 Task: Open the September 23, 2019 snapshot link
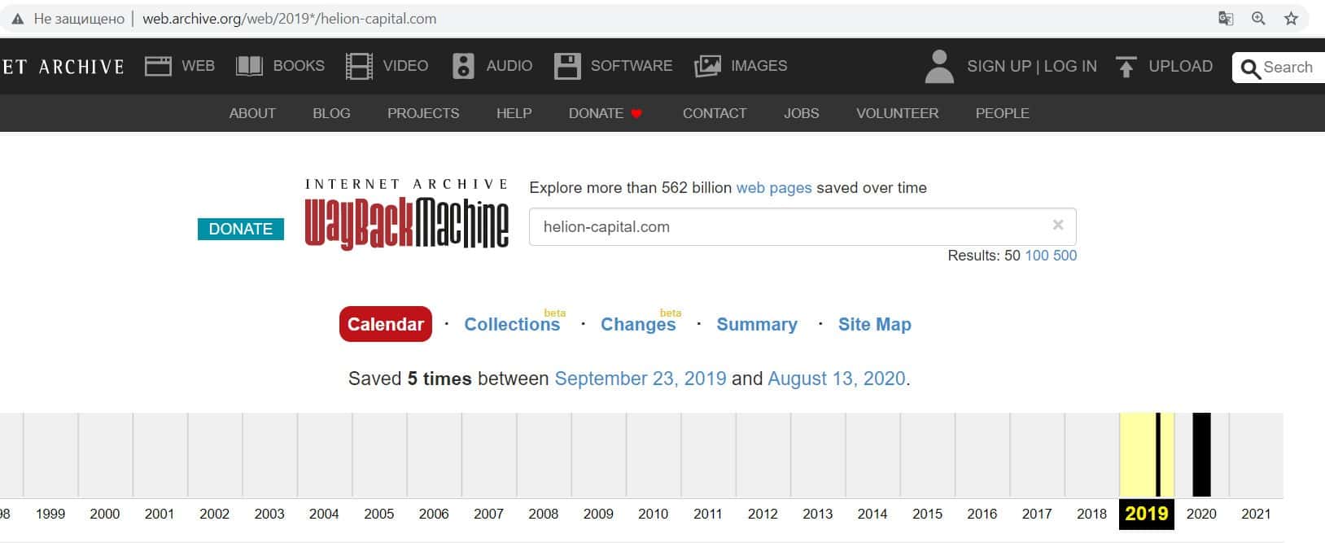640,379
